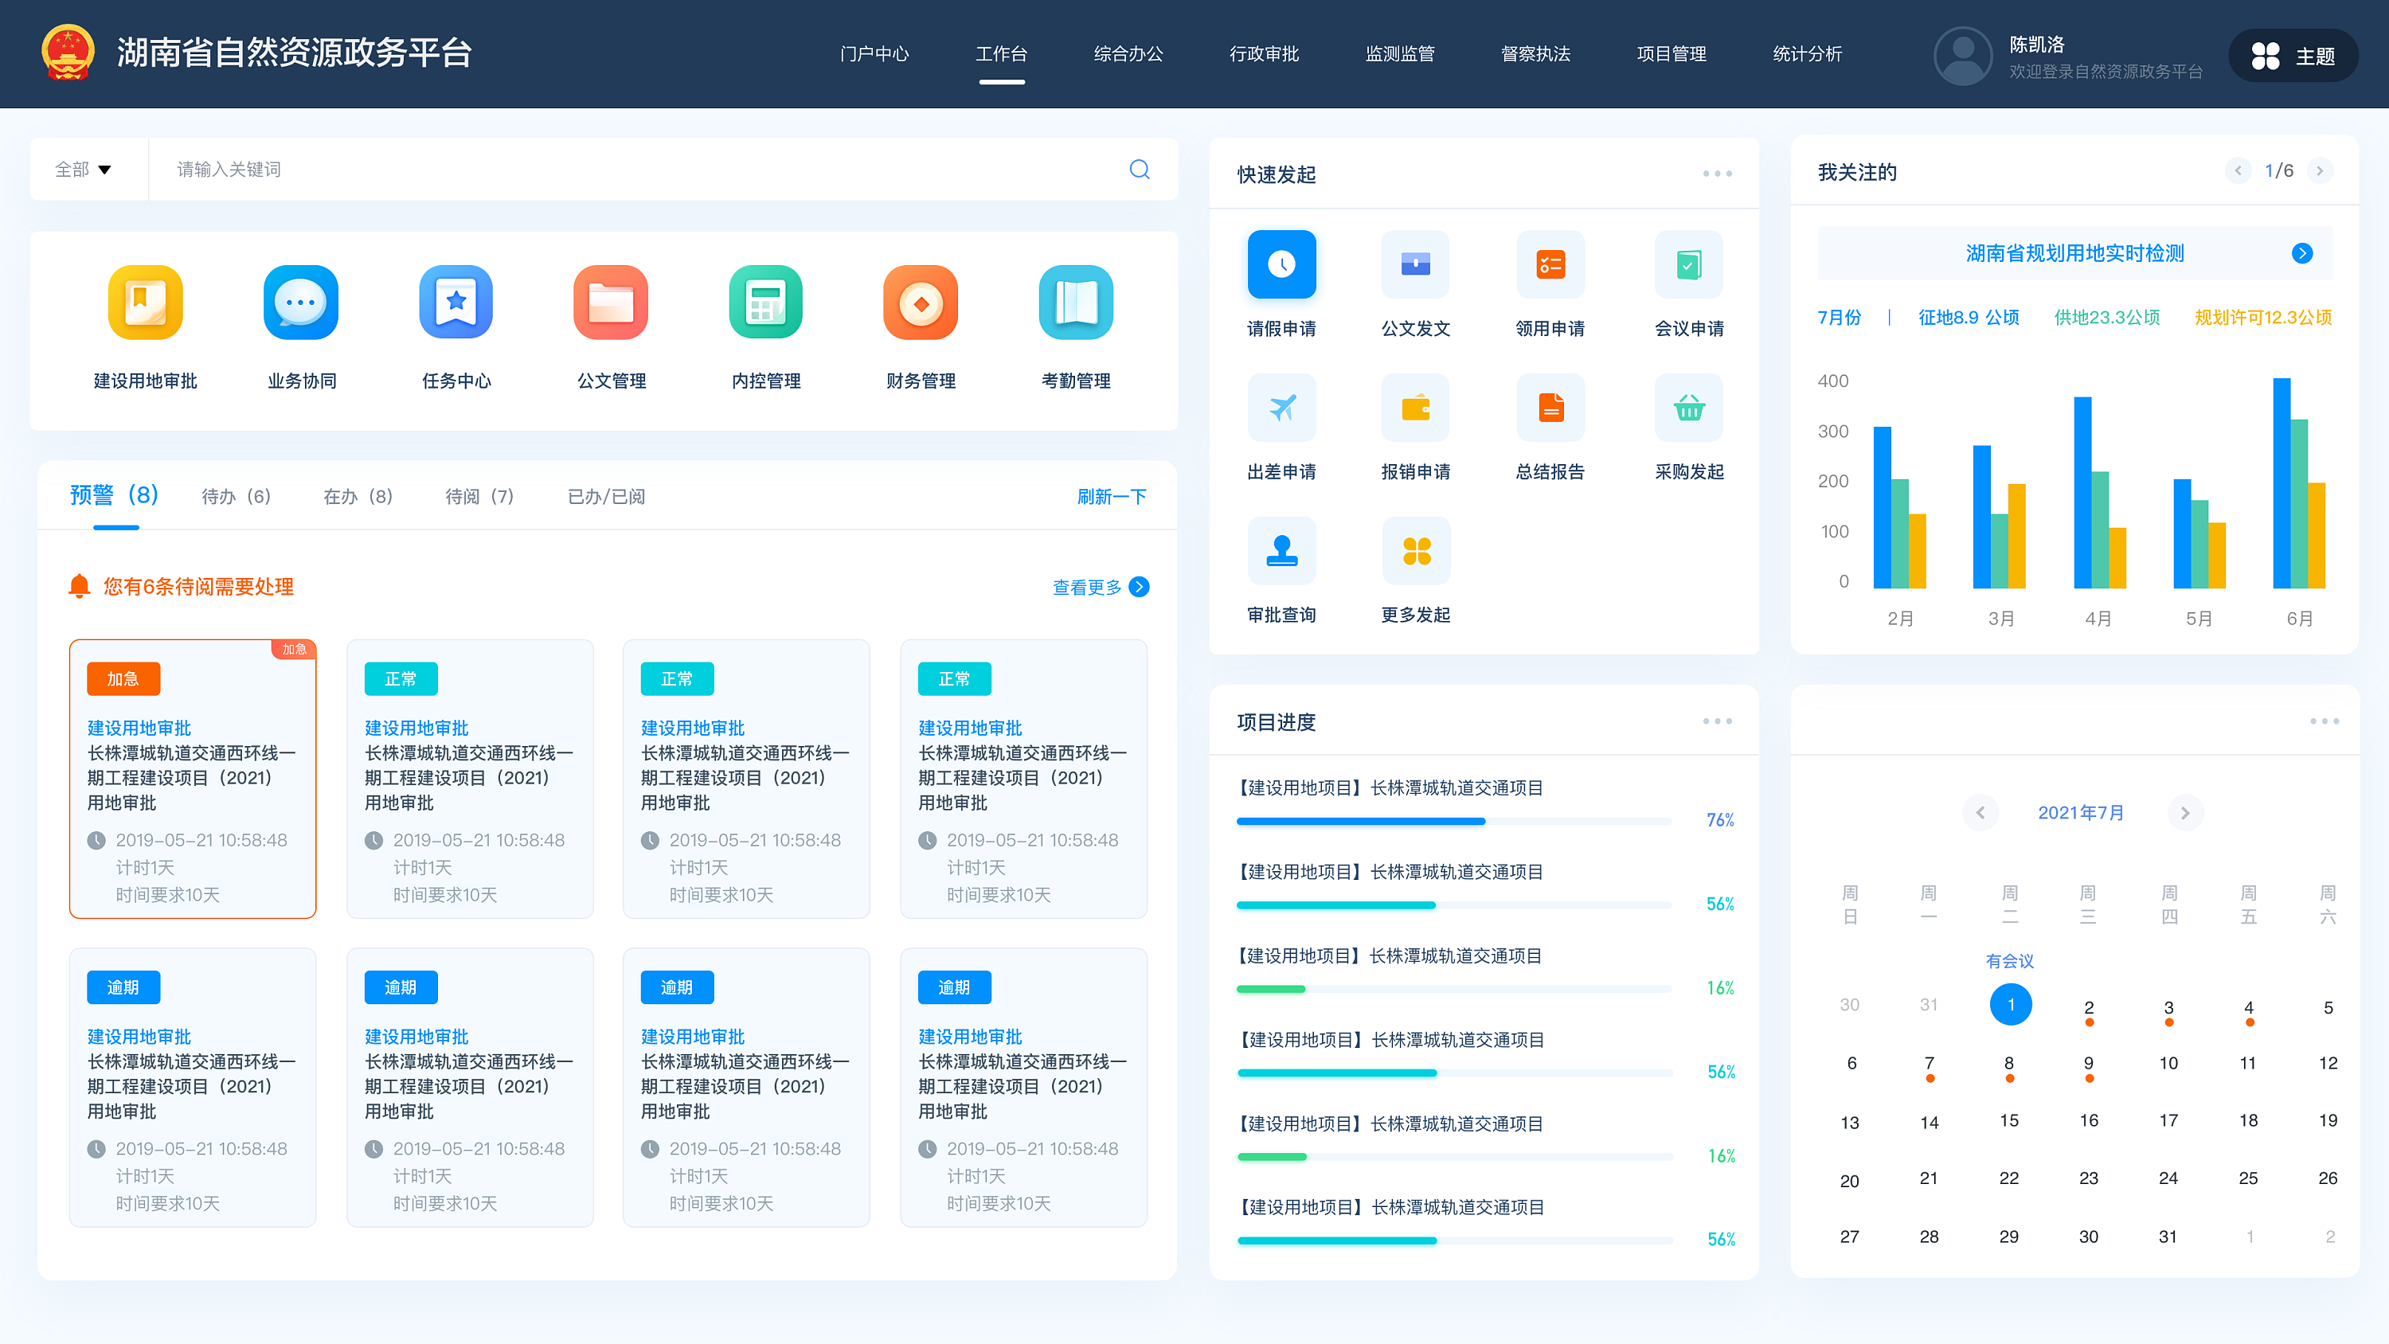Open the 业务协同 chat icon
Screen dimensions: 2389x1344
300,303
